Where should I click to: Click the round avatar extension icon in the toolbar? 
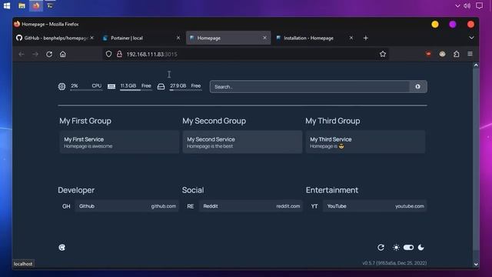pos(443,54)
